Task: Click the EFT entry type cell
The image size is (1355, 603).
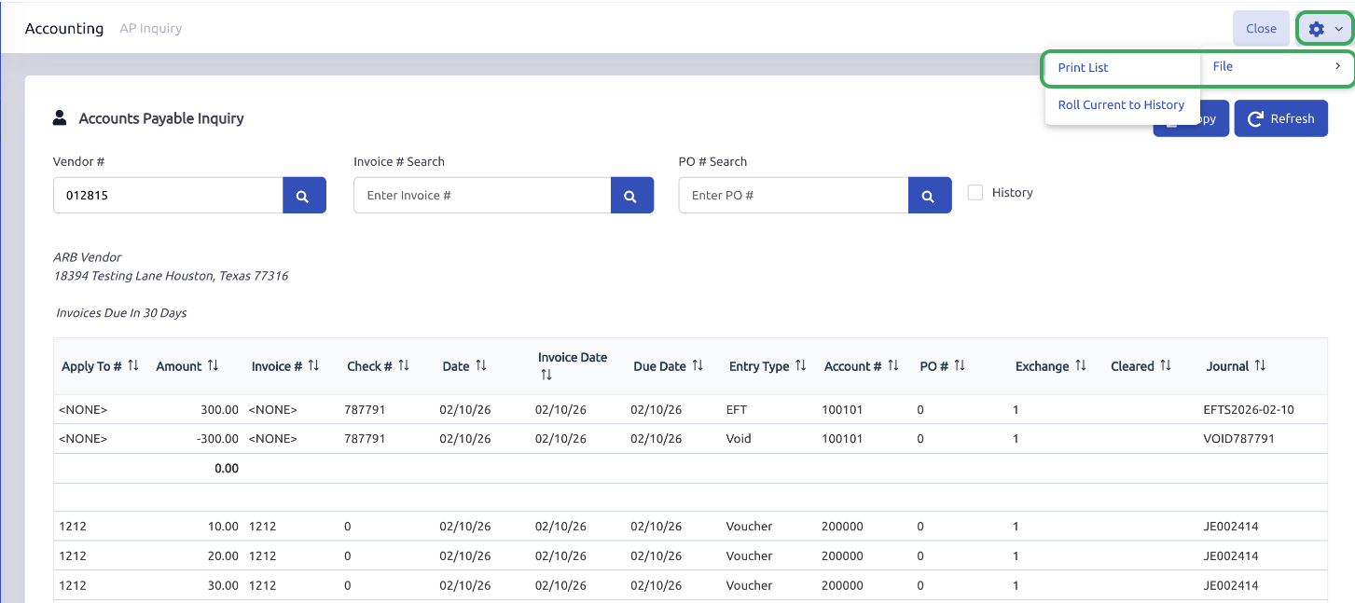Action: point(739,409)
